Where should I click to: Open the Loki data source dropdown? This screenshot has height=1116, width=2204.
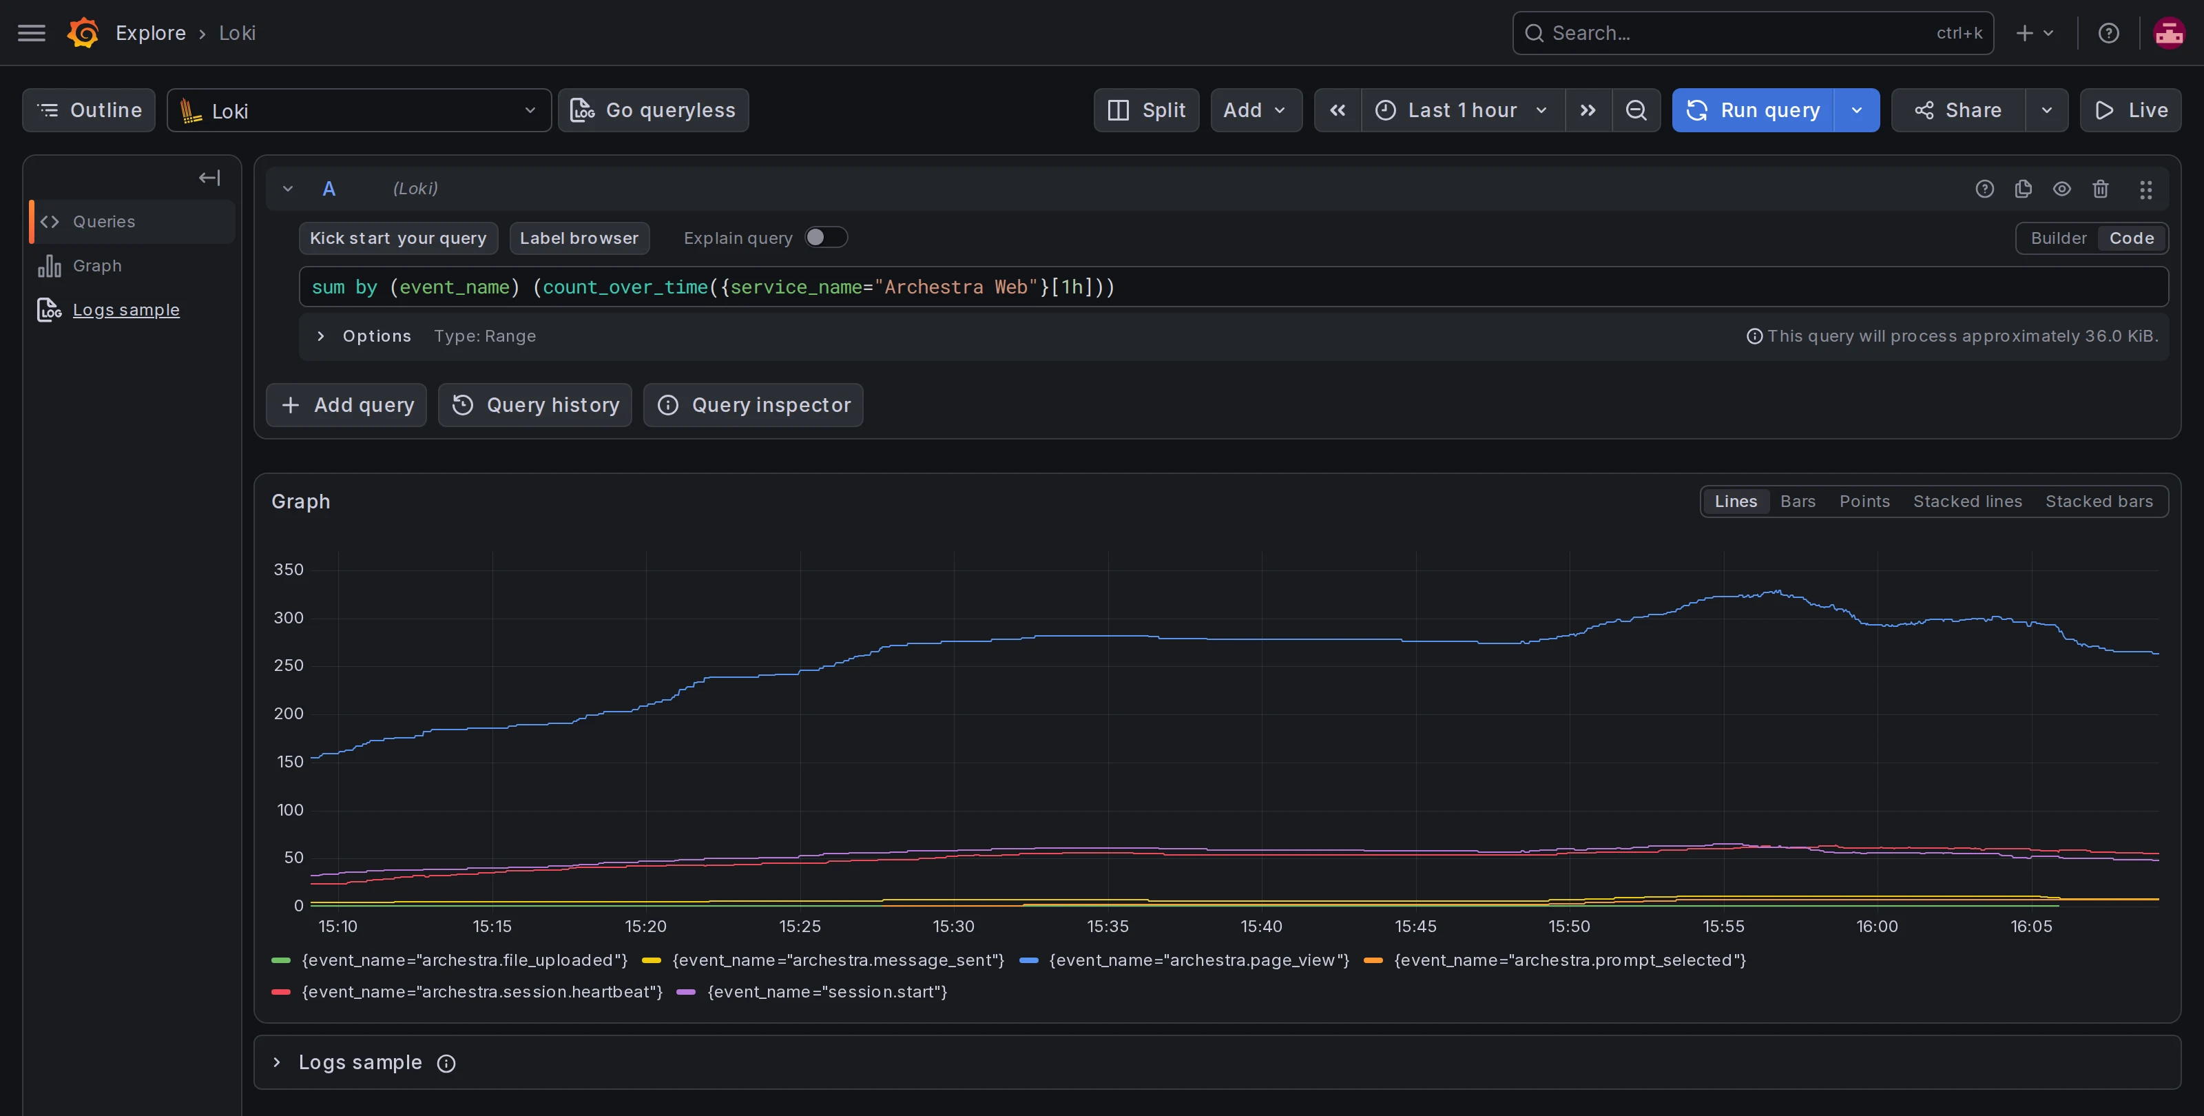click(x=358, y=110)
